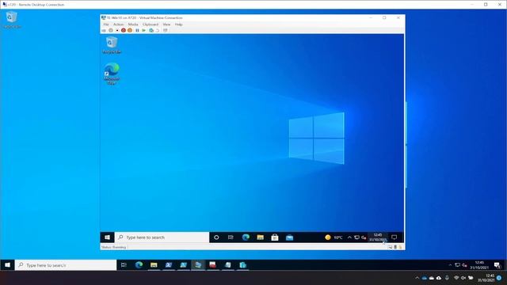Click the Wi-Fi icon in local tray
Image resolution: width=507 pixels, height=285 pixels.
click(x=456, y=278)
